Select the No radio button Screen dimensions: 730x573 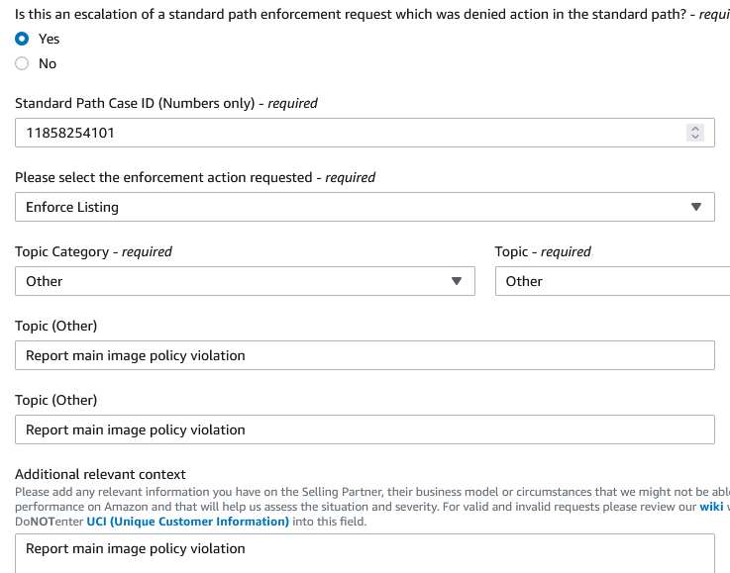(23, 63)
